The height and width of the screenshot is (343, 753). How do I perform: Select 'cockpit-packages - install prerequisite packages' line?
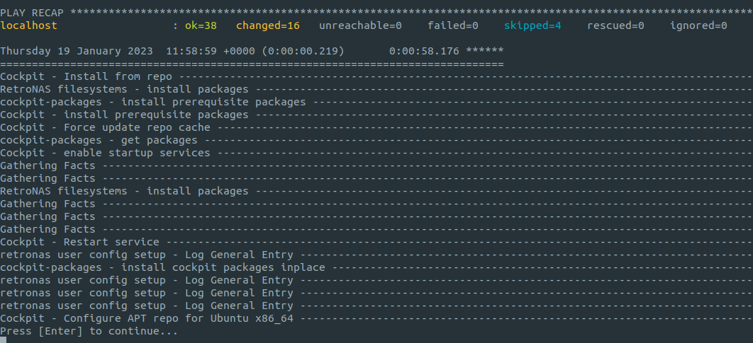click(152, 102)
